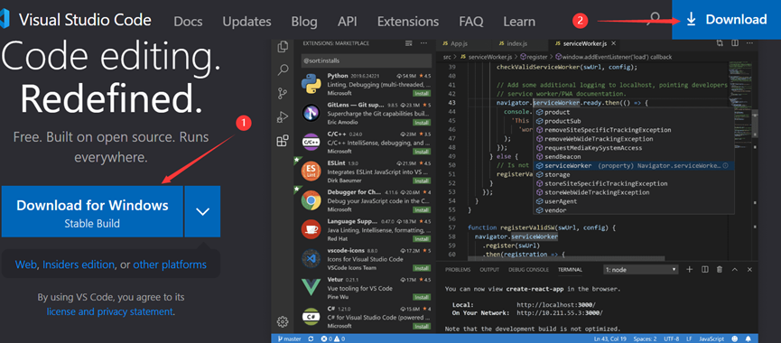Open the 1: node terminal dropdown
Viewport: 781px width, 343px height.
(640, 269)
